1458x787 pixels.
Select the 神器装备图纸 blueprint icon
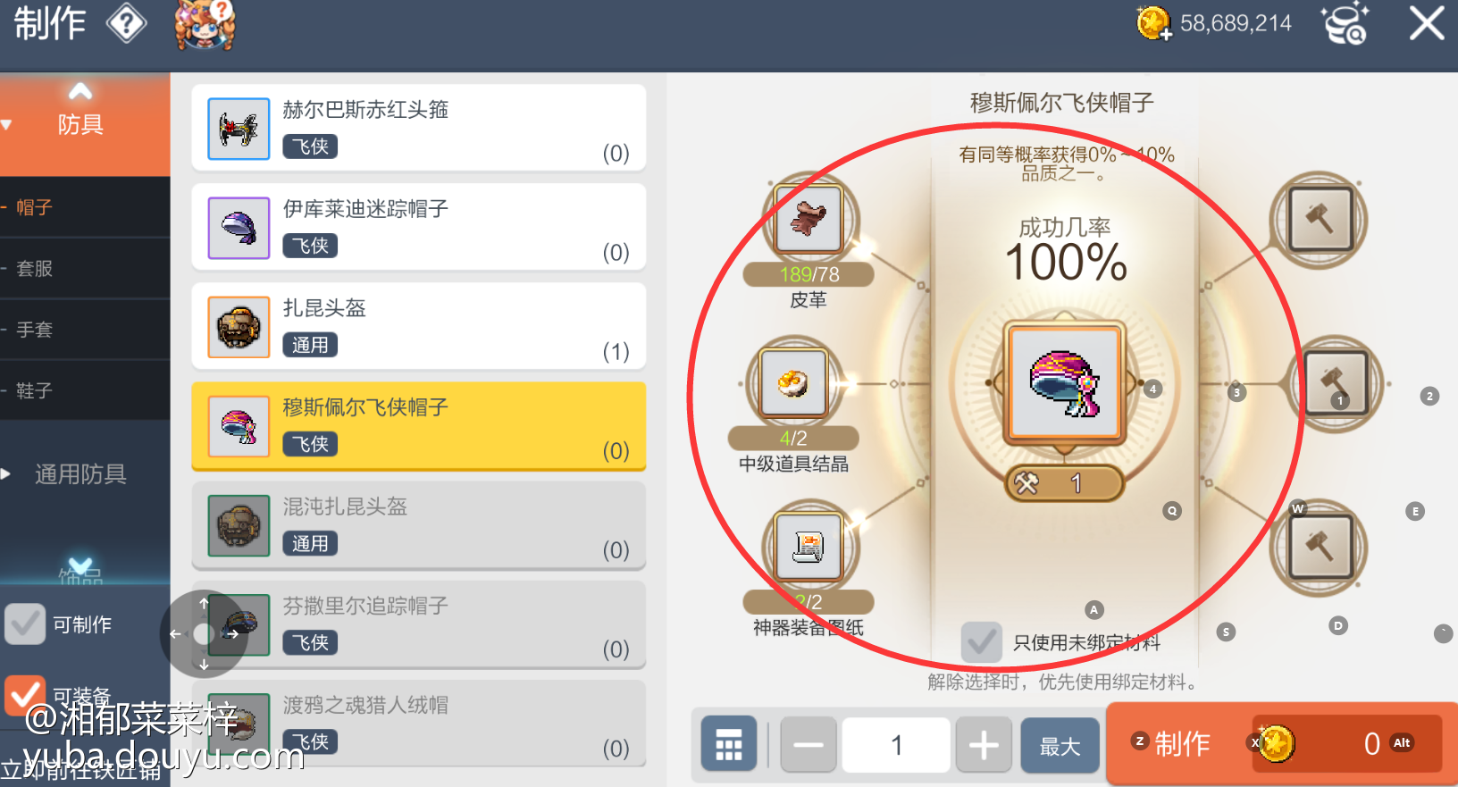click(x=809, y=546)
